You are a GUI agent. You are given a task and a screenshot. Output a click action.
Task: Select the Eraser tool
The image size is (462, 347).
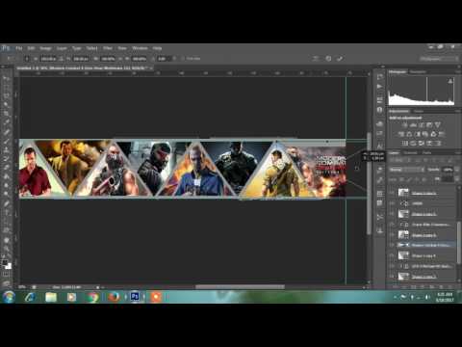7,168
